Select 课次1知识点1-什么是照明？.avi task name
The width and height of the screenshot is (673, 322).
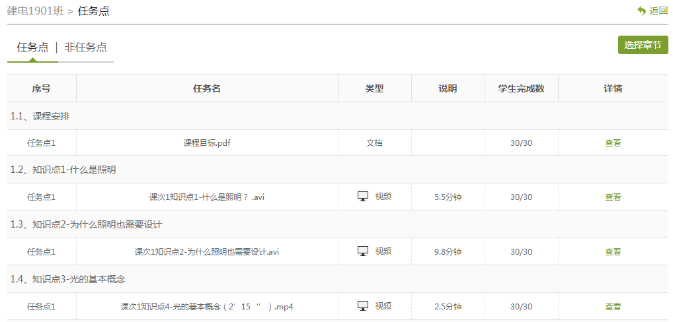207,197
